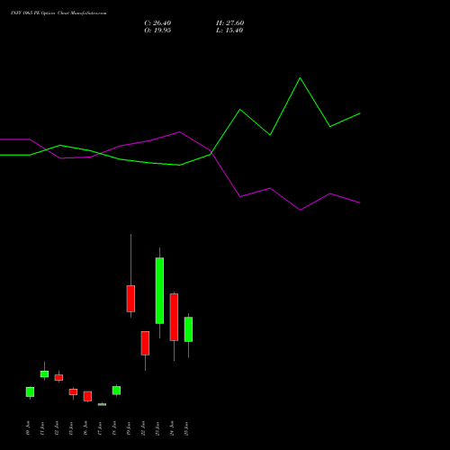The image size is (450, 450).
Task: Click the "10 Jun" date axis label
Action: [x=28, y=428]
